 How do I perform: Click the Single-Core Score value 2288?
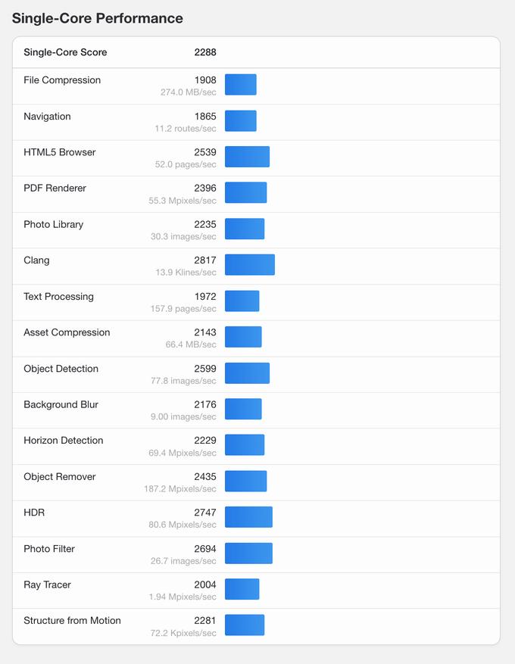pos(204,52)
